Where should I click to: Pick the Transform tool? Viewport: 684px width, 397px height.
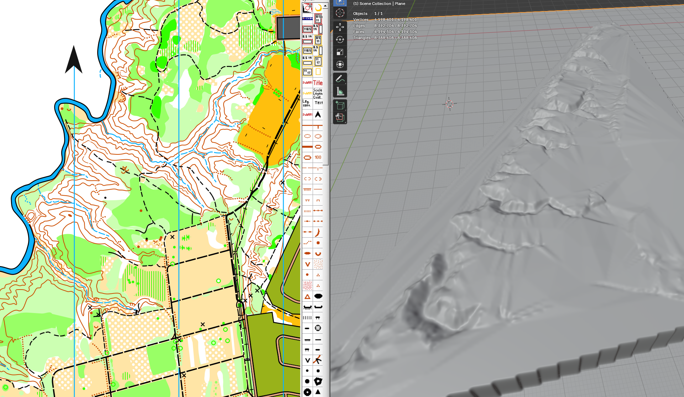(340, 65)
